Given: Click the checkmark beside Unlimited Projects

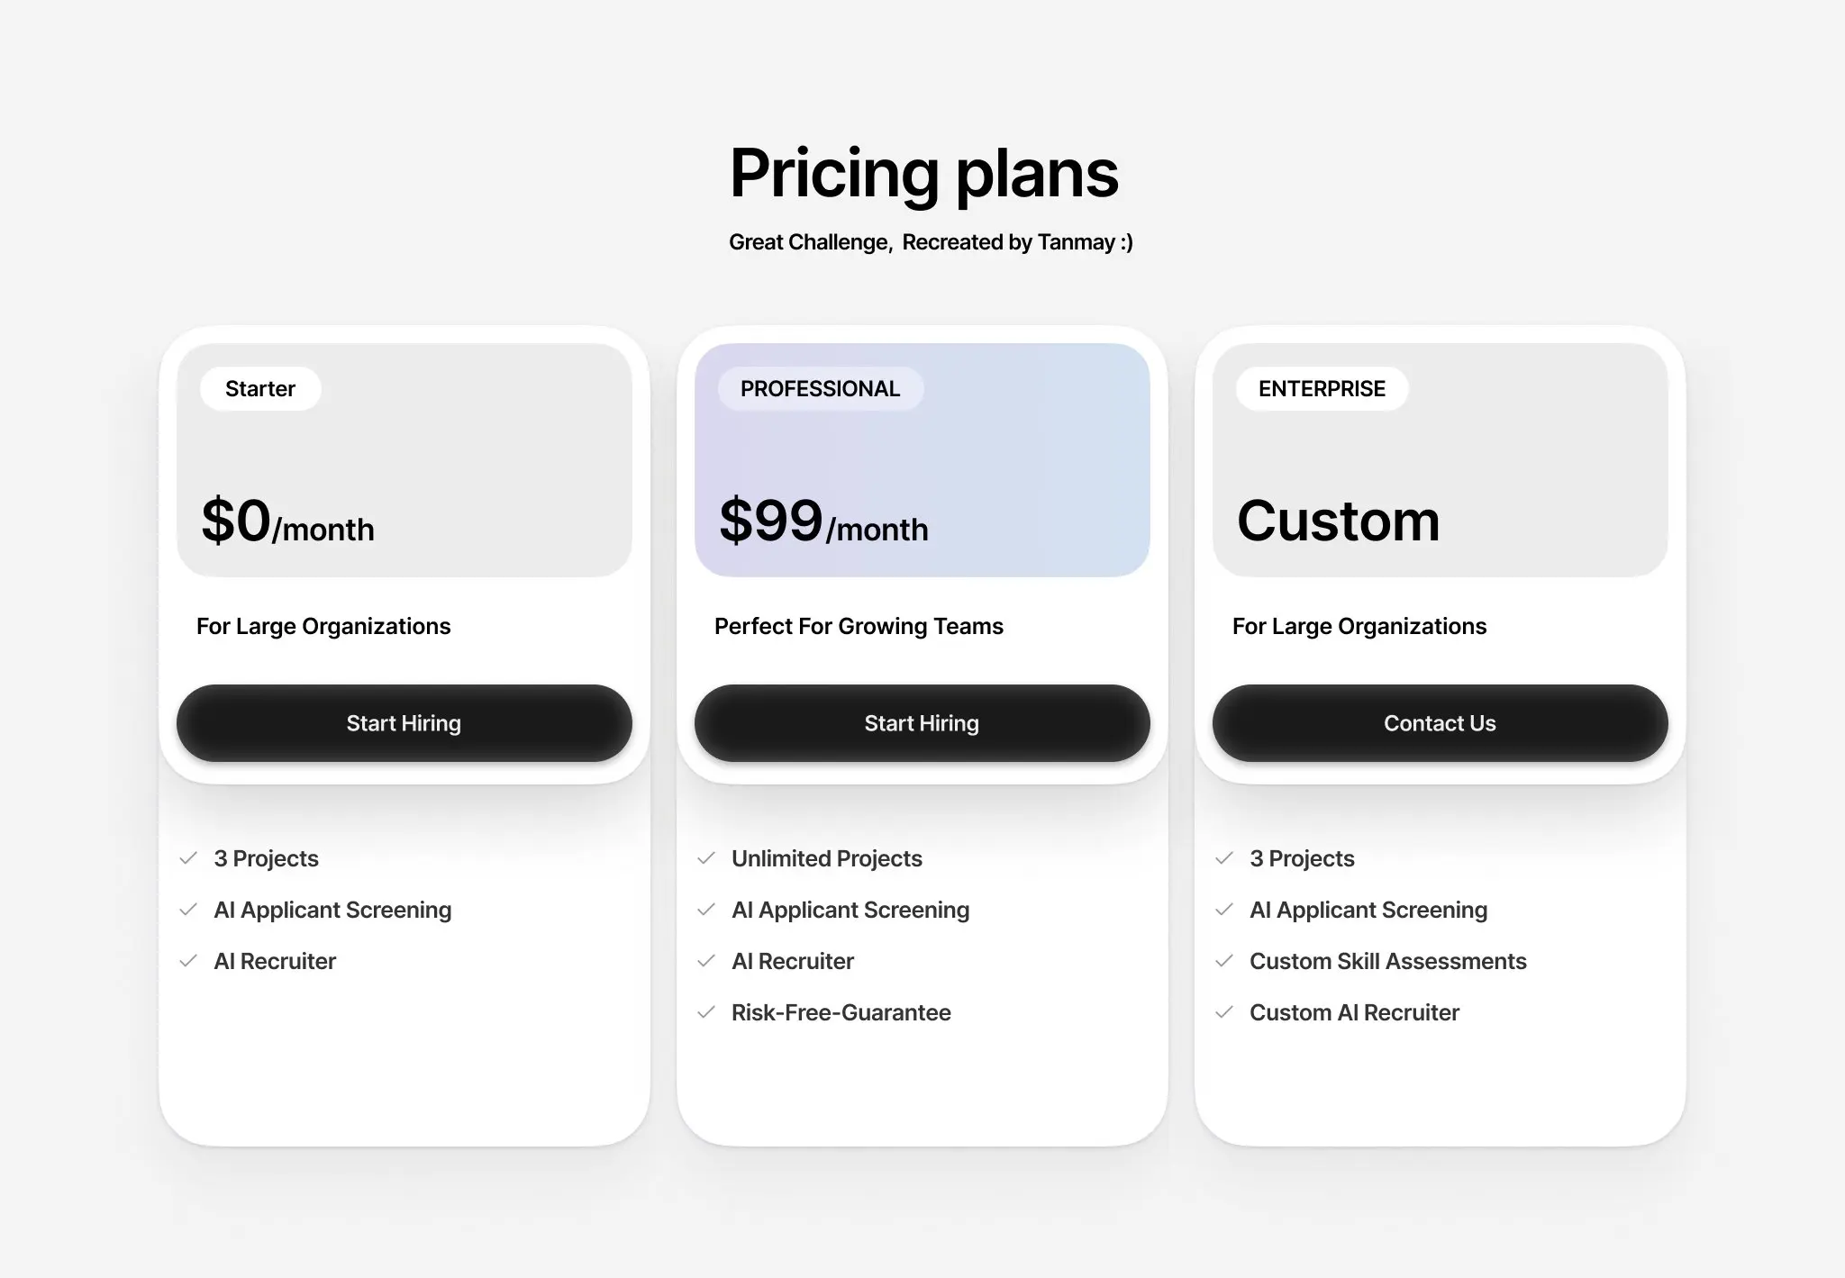Looking at the screenshot, I should pyautogui.click(x=707, y=858).
